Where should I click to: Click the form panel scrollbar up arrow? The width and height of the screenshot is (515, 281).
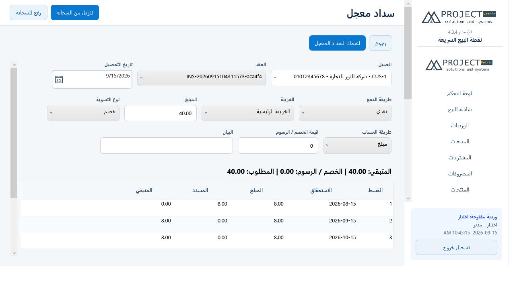coord(14,64)
